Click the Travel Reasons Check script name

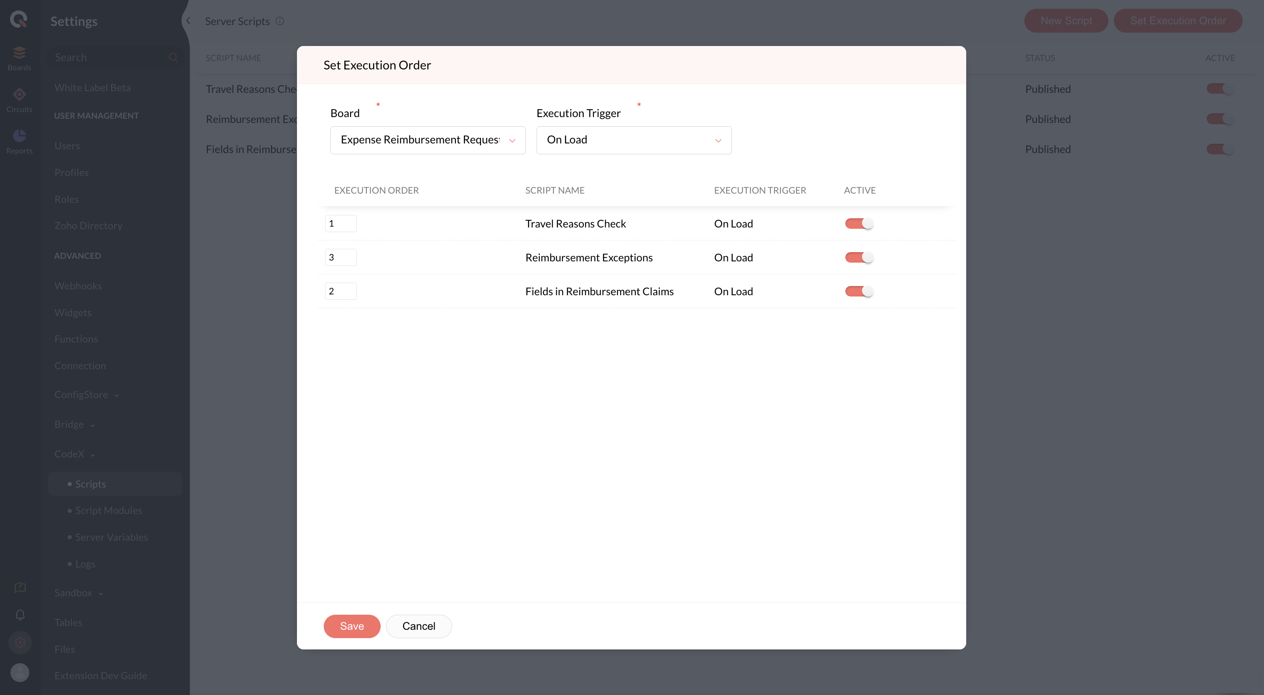(576, 224)
